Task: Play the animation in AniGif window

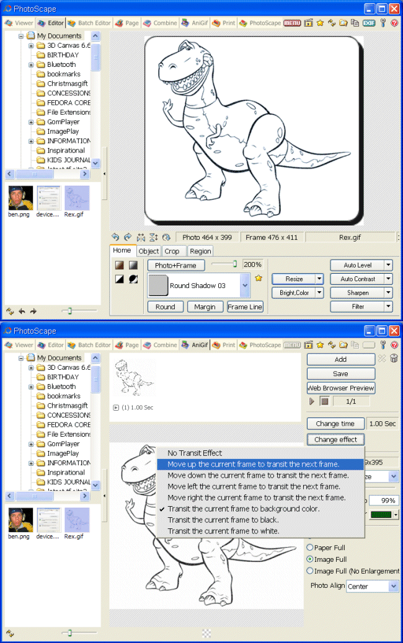Action: pos(311,401)
